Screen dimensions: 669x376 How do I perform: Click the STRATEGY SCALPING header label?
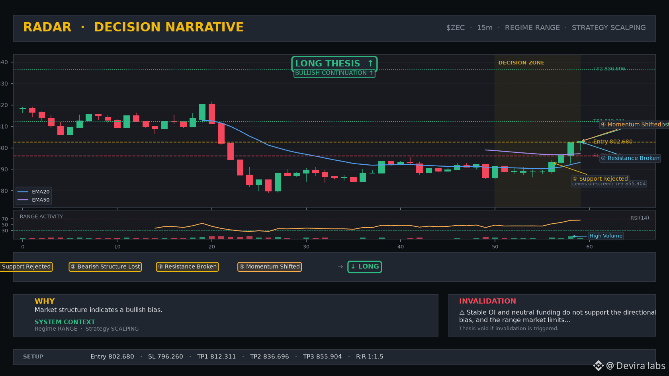pos(608,28)
